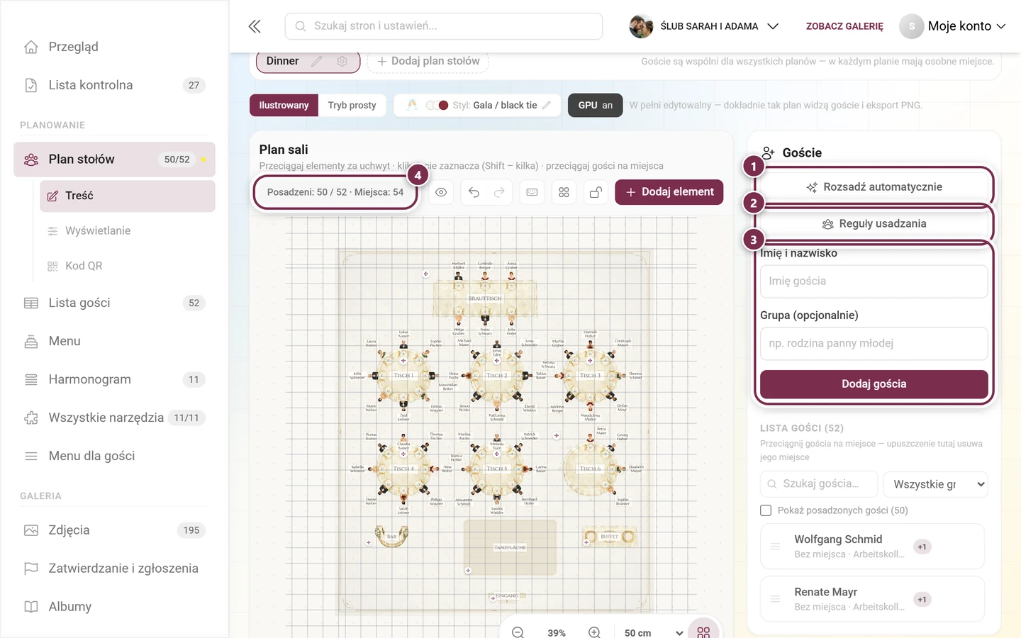Open Lista kontrolna in the sidebar

coord(114,85)
